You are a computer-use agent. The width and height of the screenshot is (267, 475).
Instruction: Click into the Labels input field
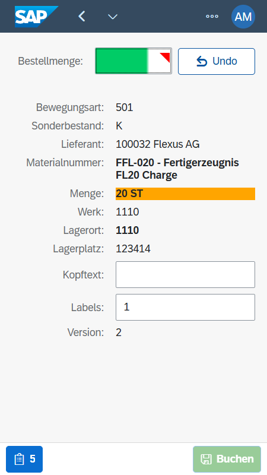185,307
